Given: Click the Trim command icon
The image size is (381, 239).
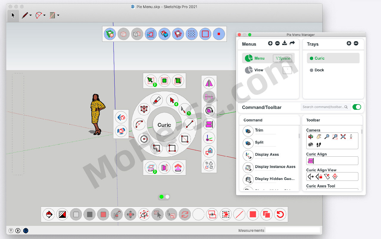Looking at the screenshot, I should point(248,131).
